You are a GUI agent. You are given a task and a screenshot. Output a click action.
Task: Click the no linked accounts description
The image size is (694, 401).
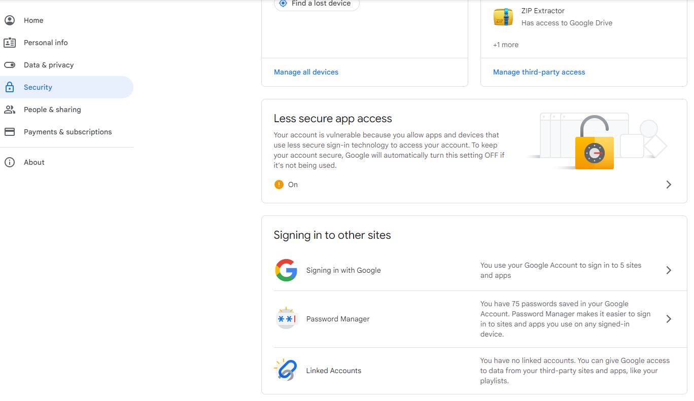coord(575,371)
